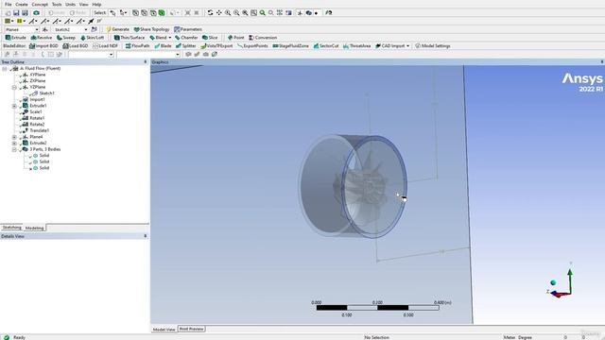Select the Pan view tool icon
The width and height of the screenshot is (605, 340).
pos(218,12)
